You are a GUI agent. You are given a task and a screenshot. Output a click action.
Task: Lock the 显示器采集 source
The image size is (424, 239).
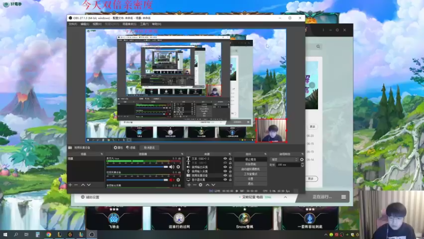(230, 180)
